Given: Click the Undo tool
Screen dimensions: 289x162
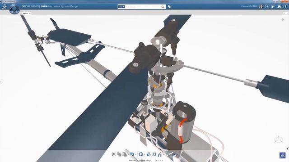Looking at the screenshot, I should [132, 154].
